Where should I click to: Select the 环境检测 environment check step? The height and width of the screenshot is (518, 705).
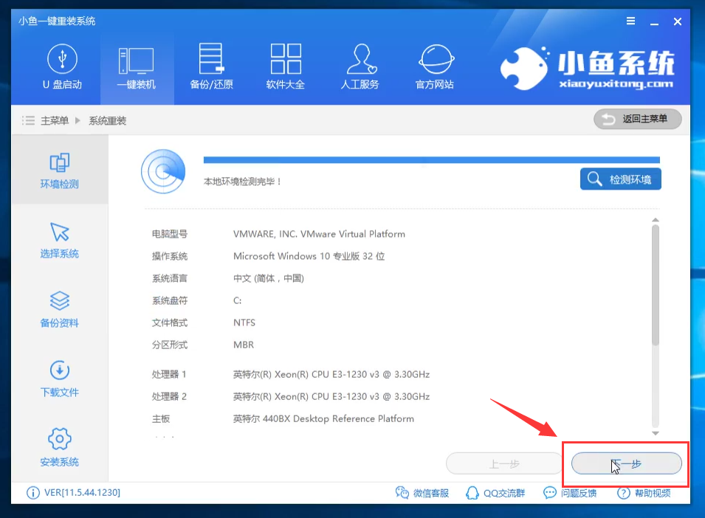tap(59, 170)
